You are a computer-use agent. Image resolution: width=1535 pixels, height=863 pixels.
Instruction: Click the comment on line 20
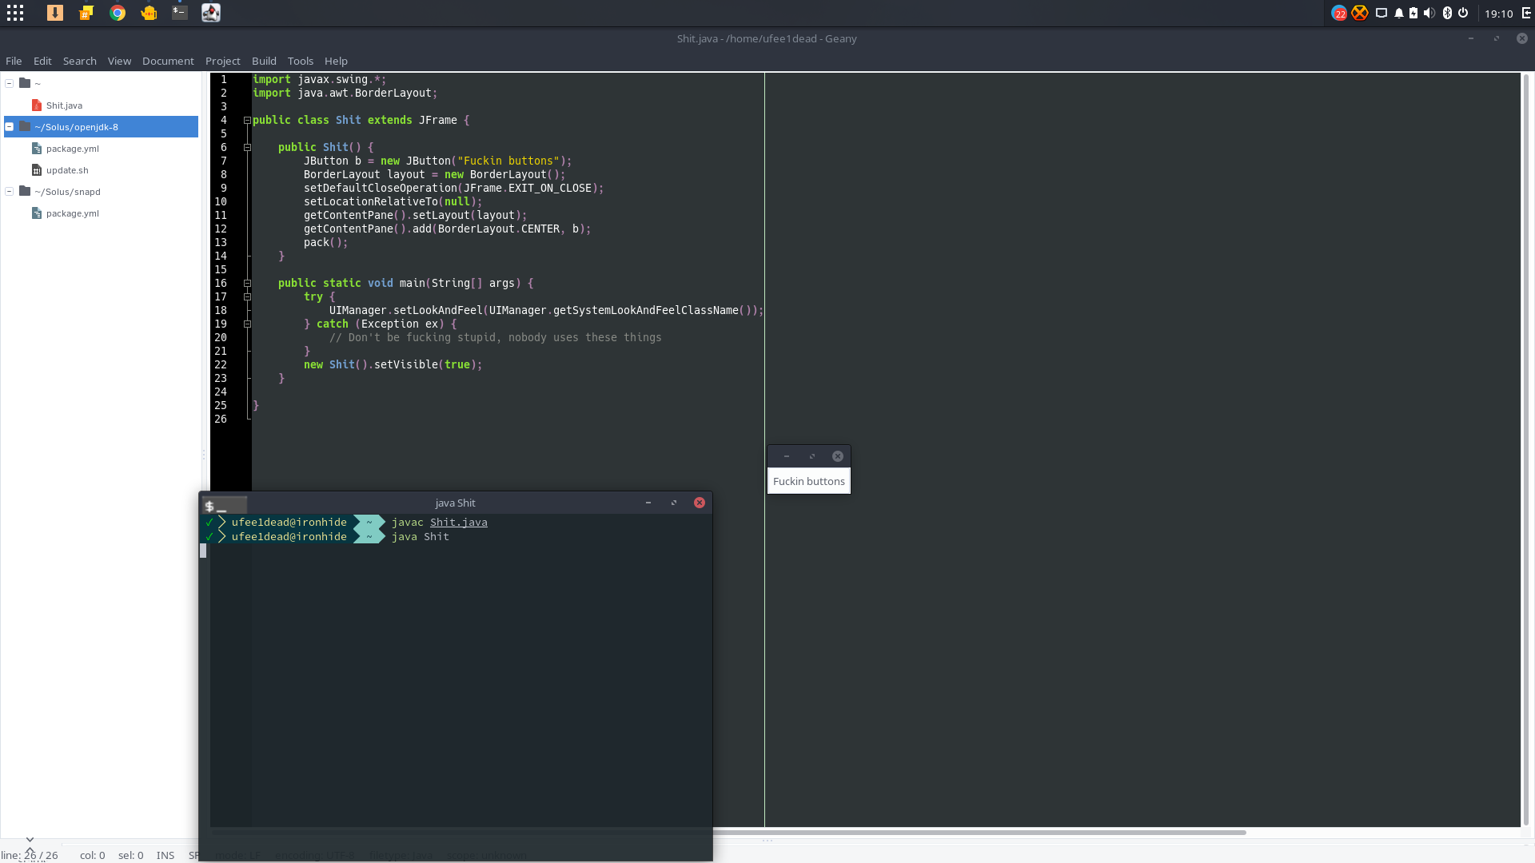(x=496, y=337)
